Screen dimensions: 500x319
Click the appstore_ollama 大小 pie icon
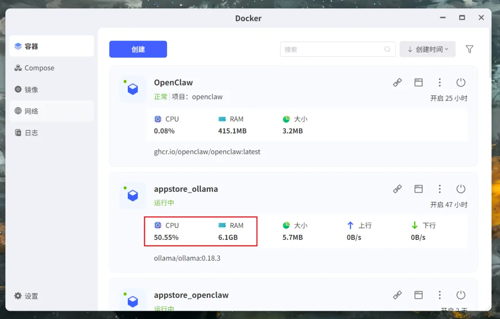(286, 226)
